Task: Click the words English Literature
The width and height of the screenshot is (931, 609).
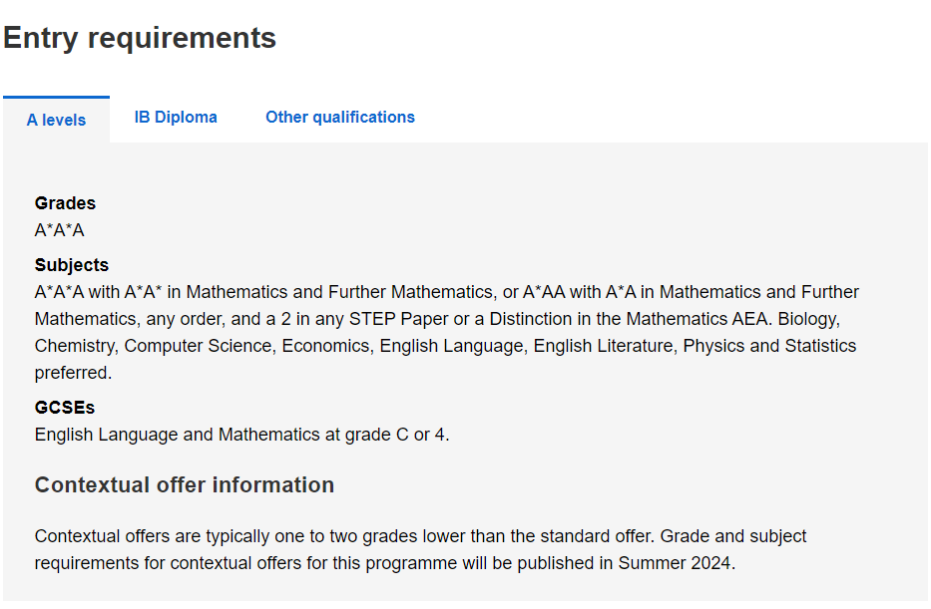Action: click(604, 346)
